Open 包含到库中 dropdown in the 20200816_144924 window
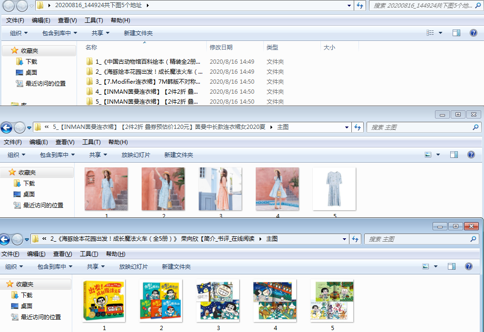The height and width of the screenshot is (332, 484). pyautogui.click(x=59, y=33)
